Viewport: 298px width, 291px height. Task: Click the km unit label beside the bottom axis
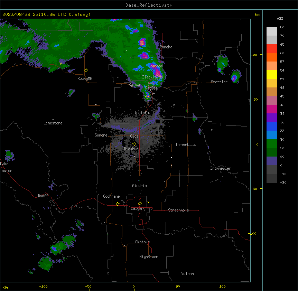(5, 287)
